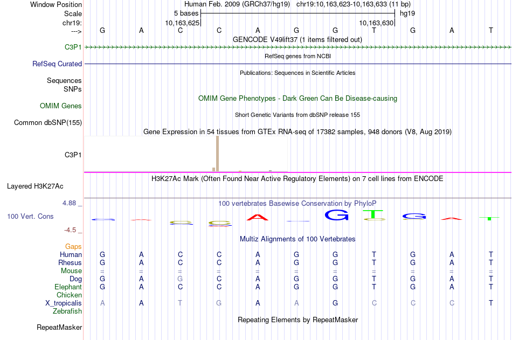Viewport: 512px width, 340px height.
Task: Click the Dog species label
Action: tap(75, 279)
